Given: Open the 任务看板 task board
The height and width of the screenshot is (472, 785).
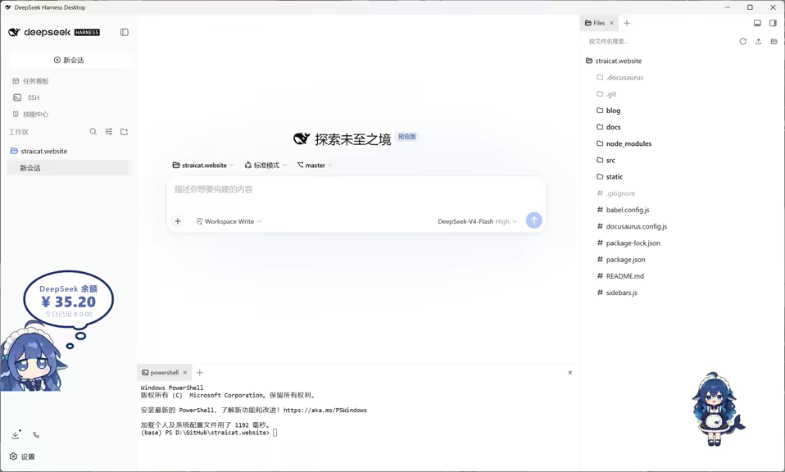Looking at the screenshot, I should [x=30, y=81].
